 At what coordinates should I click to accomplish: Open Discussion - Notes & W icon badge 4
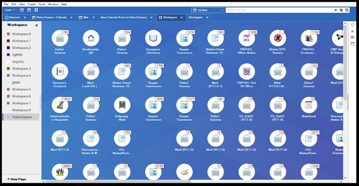pos(91,138)
